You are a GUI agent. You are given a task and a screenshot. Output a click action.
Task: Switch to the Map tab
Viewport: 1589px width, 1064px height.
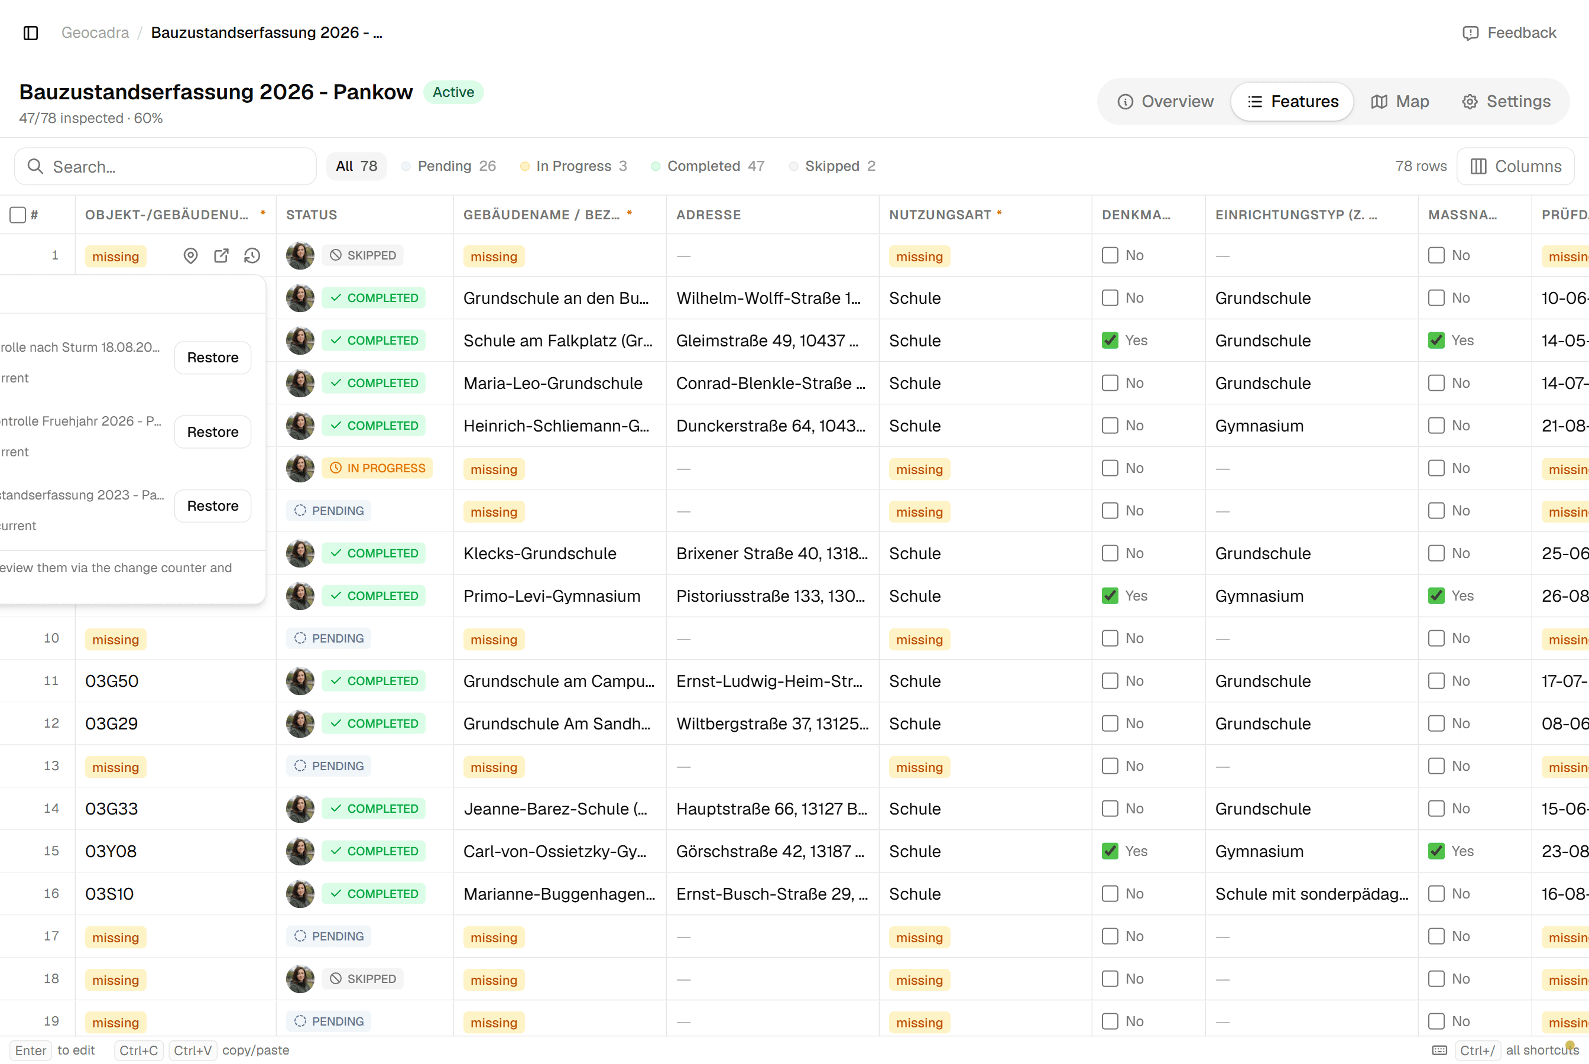pyautogui.click(x=1400, y=102)
